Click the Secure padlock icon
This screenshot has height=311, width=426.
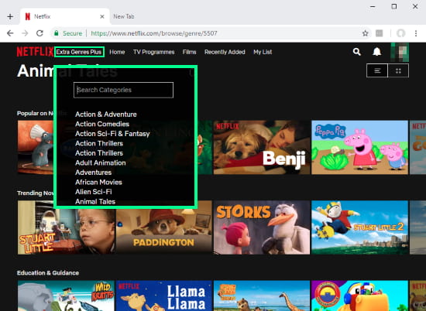[x=57, y=33]
